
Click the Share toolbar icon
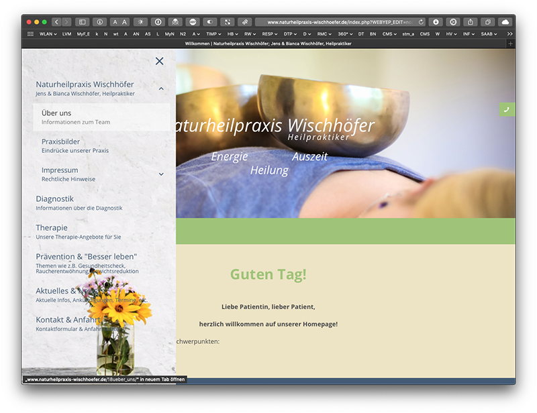[x=470, y=22]
